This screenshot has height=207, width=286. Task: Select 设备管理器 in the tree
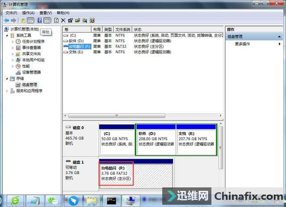click(31, 72)
